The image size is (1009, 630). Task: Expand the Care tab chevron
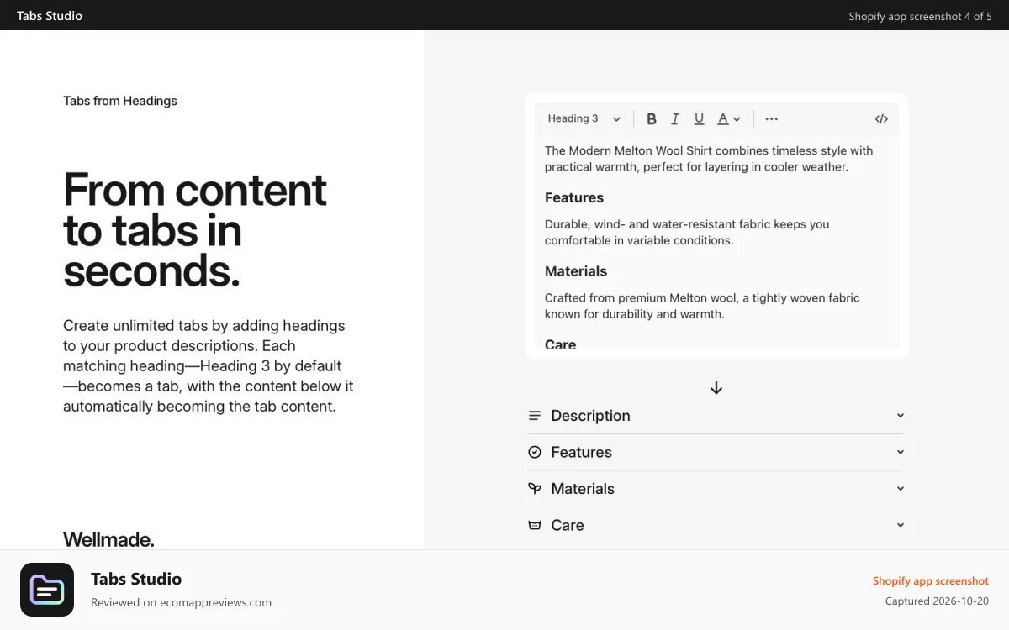tap(900, 525)
